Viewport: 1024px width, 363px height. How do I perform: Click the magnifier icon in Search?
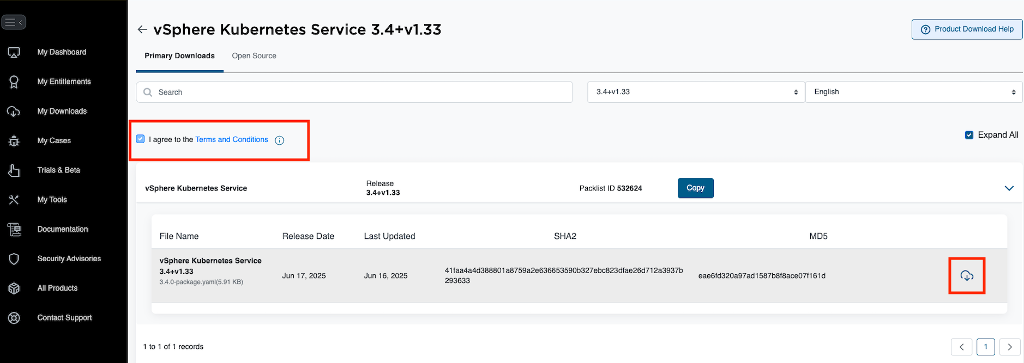(148, 93)
